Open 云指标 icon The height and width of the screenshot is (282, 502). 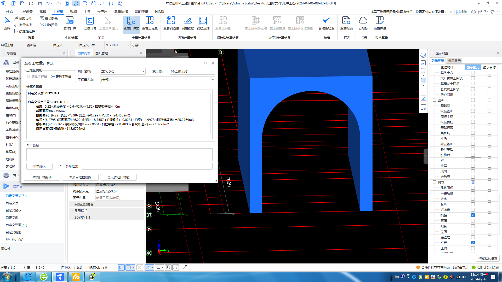(x=363, y=23)
